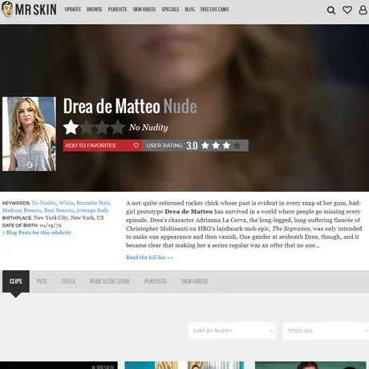Switch to the Titles tab
Image resolution: width=369 pixels, height=369 pixels.
click(x=68, y=282)
